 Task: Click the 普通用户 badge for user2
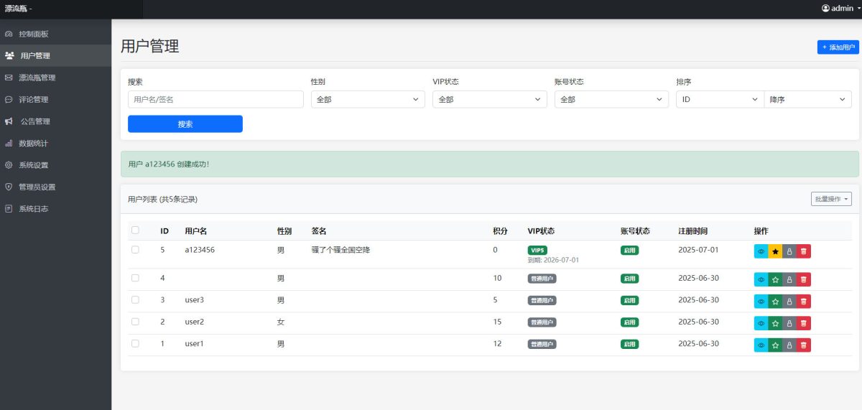542,322
